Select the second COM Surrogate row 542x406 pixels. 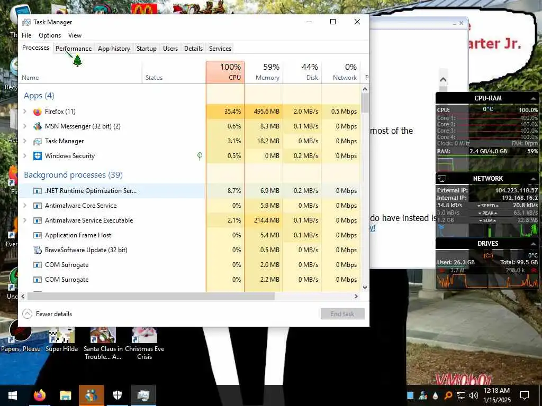pyautogui.click(x=189, y=280)
